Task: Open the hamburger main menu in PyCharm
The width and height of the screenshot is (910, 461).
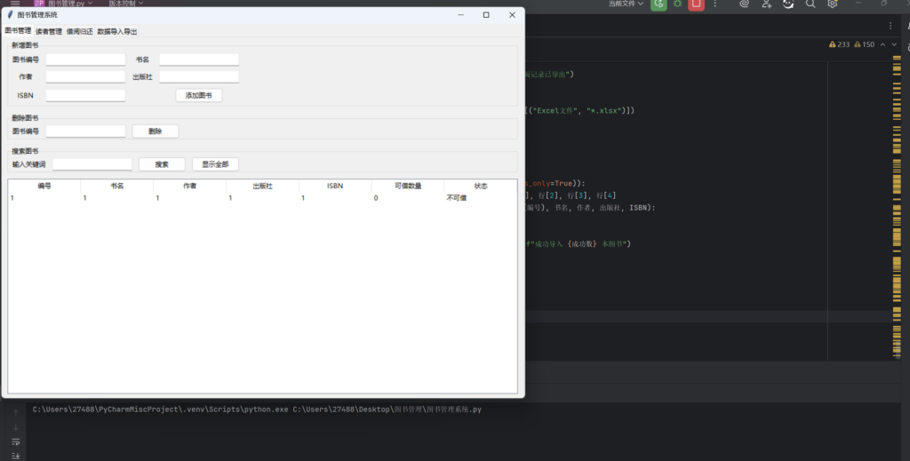Action: coord(15,4)
